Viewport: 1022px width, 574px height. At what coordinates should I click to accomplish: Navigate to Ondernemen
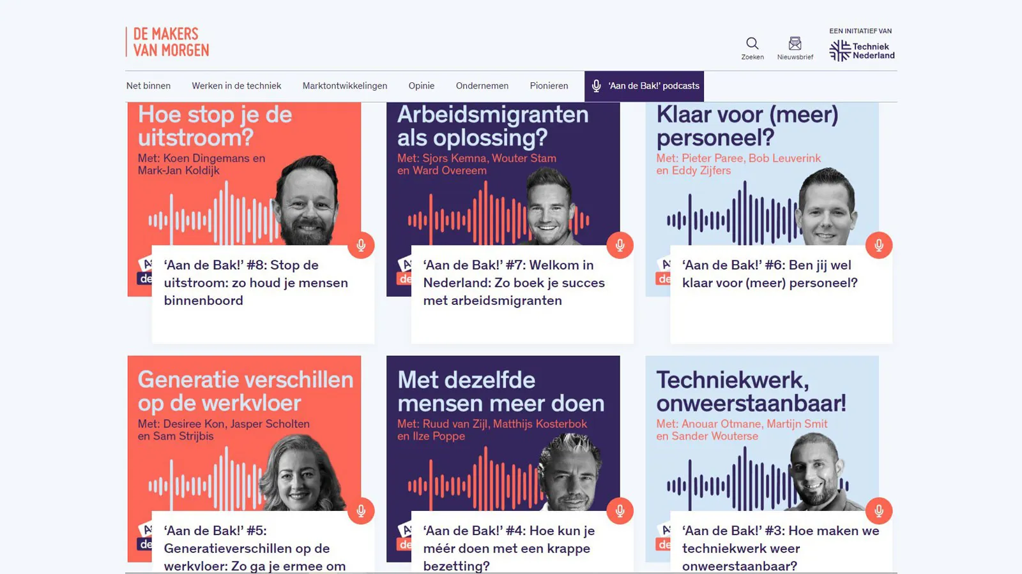(x=482, y=85)
